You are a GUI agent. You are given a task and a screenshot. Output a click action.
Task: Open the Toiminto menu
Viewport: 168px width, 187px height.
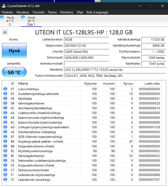tap(38, 12)
